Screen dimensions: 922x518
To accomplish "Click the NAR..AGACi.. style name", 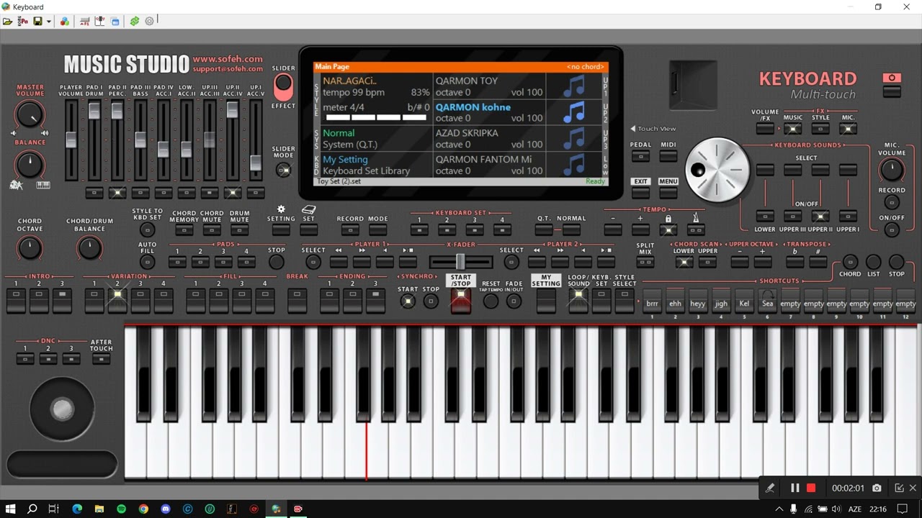I will coord(349,81).
